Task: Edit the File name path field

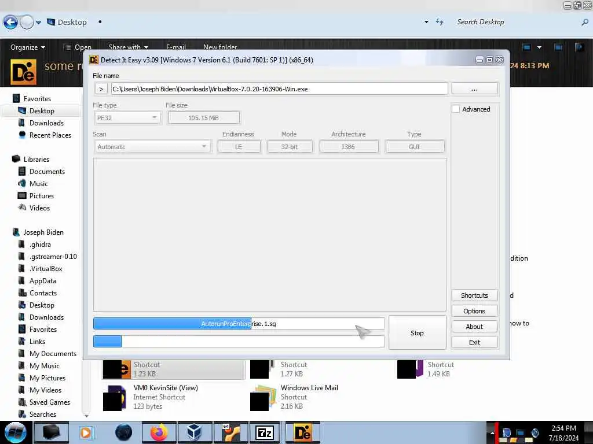Action: tap(279, 89)
